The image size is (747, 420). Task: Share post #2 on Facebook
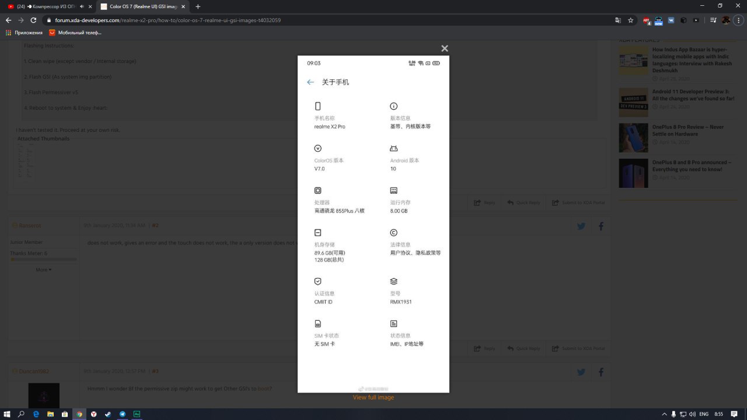(601, 226)
